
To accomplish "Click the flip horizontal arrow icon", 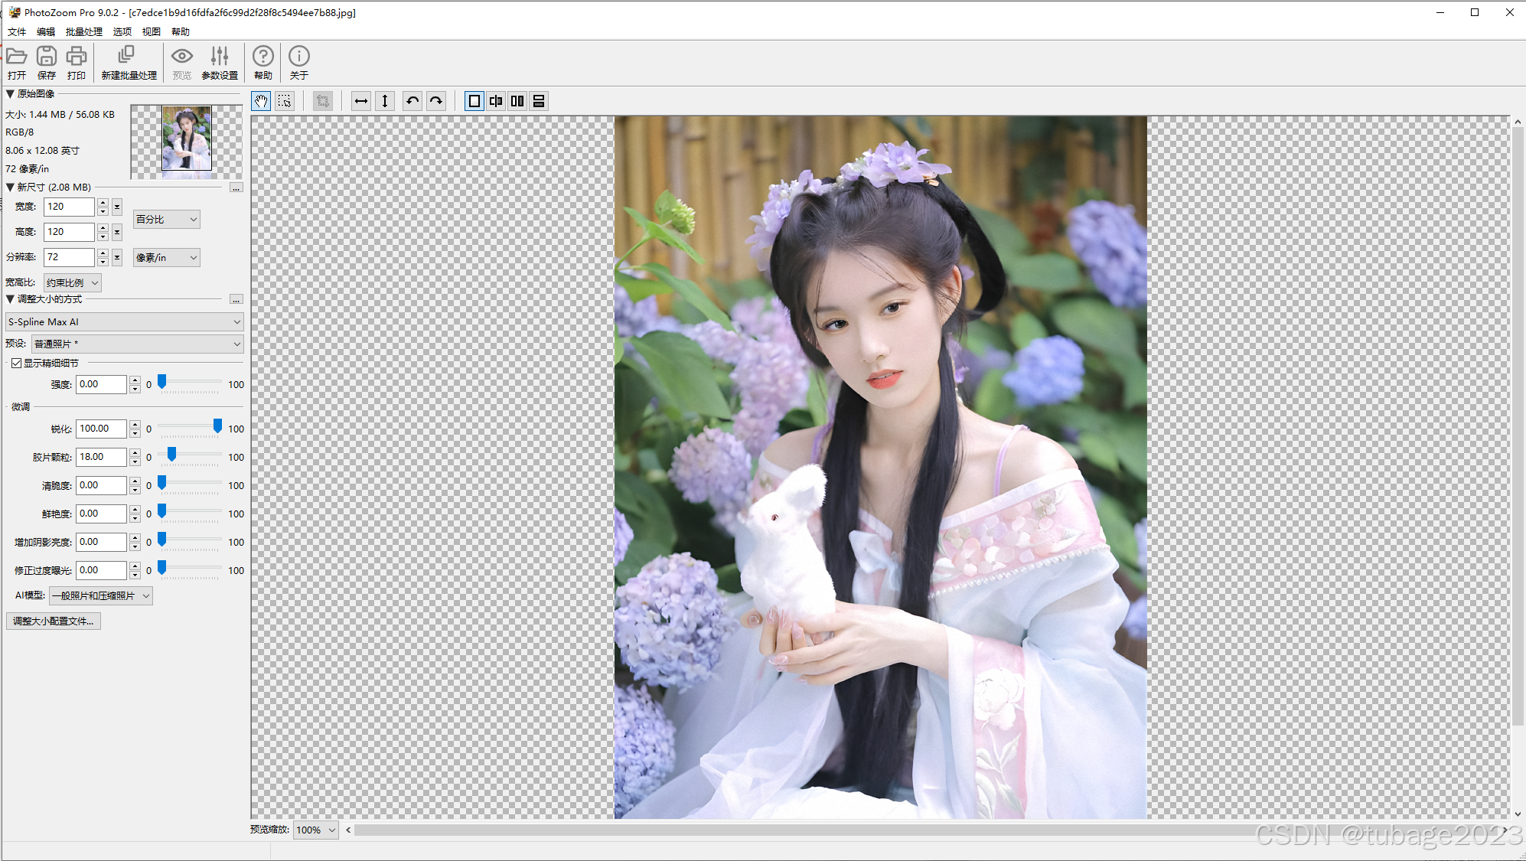I will (361, 101).
